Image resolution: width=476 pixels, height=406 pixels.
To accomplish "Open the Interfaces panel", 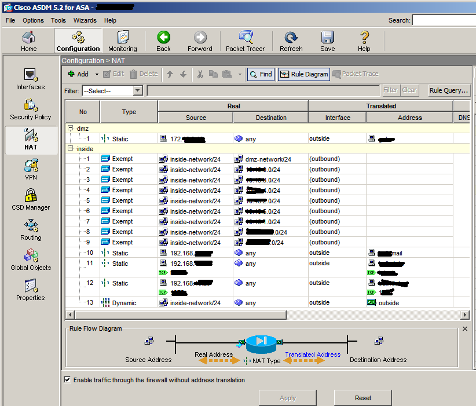I will coord(30,79).
